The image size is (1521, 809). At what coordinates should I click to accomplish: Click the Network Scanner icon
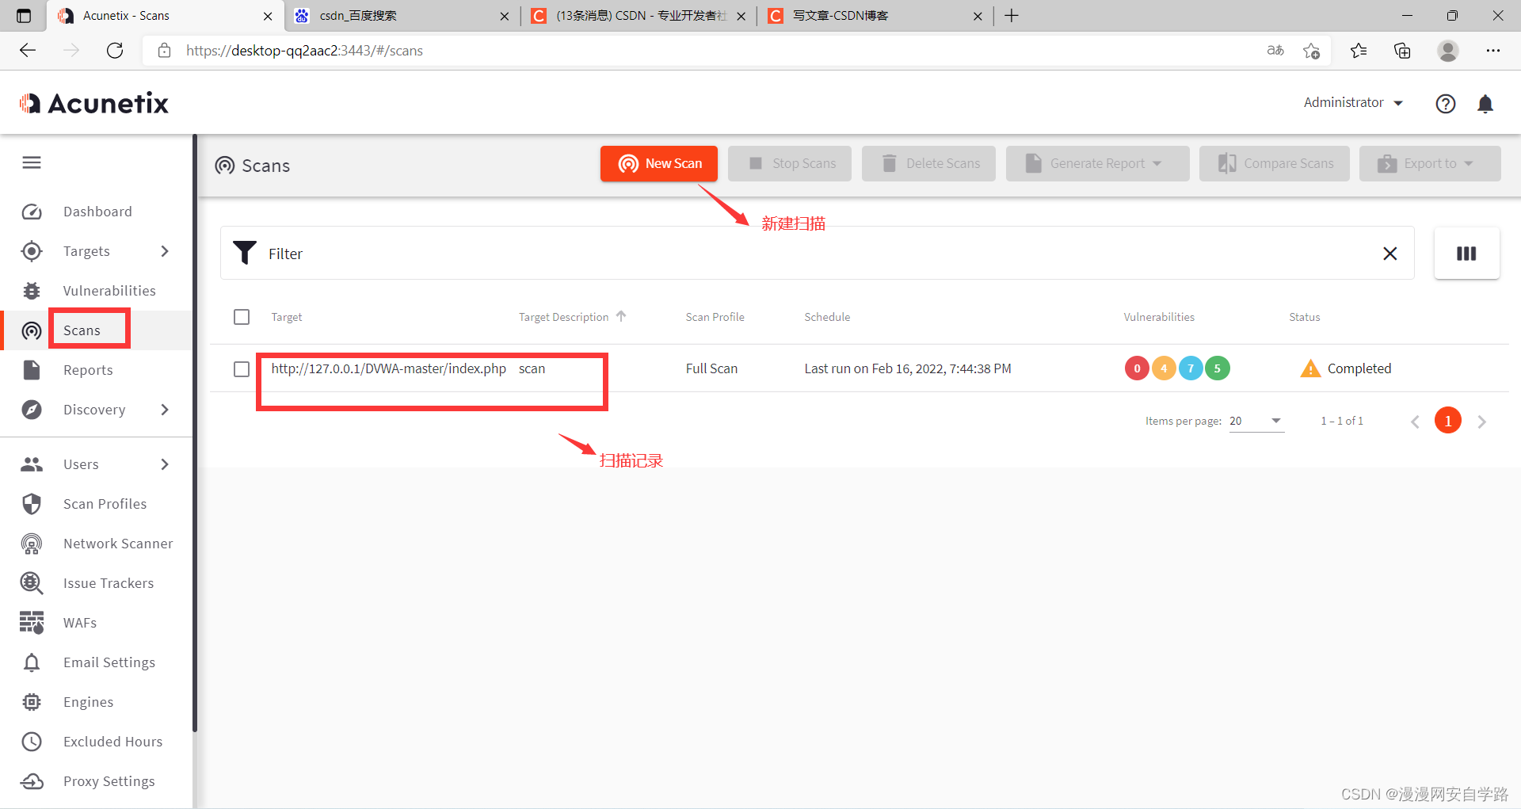[32, 544]
